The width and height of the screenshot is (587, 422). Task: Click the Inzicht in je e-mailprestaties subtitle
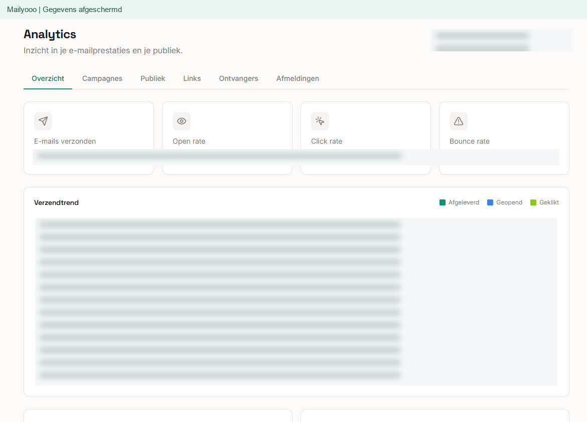click(x=103, y=51)
